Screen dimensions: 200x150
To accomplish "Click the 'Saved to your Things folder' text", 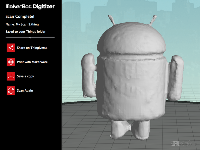I will pos(25,32).
